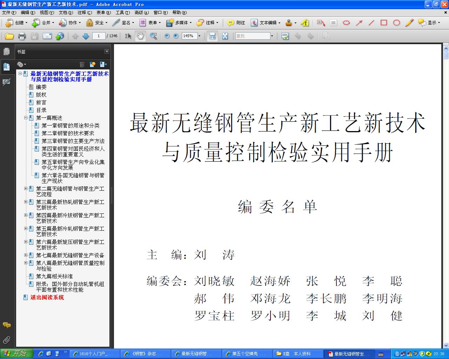Screen dimensions: 449x359
Task: Select the Sticky Note 附注 tool
Action: [236, 23]
